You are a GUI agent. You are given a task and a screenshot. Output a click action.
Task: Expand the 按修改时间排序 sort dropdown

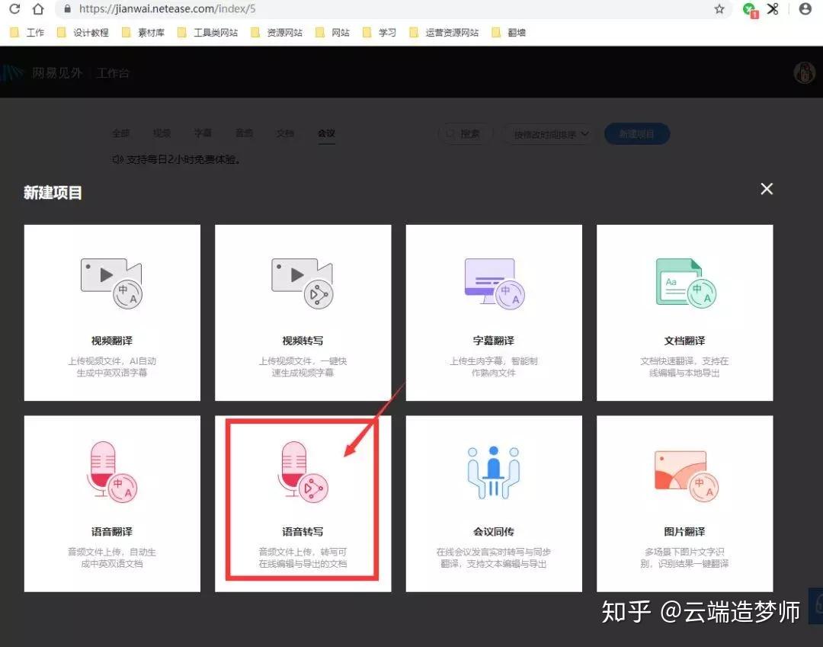pos(547,134)
